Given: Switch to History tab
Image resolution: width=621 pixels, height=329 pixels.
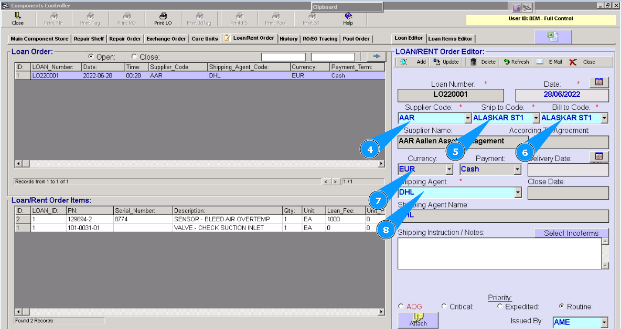Looking at the screenshot, I should click(x=288, y=39).
